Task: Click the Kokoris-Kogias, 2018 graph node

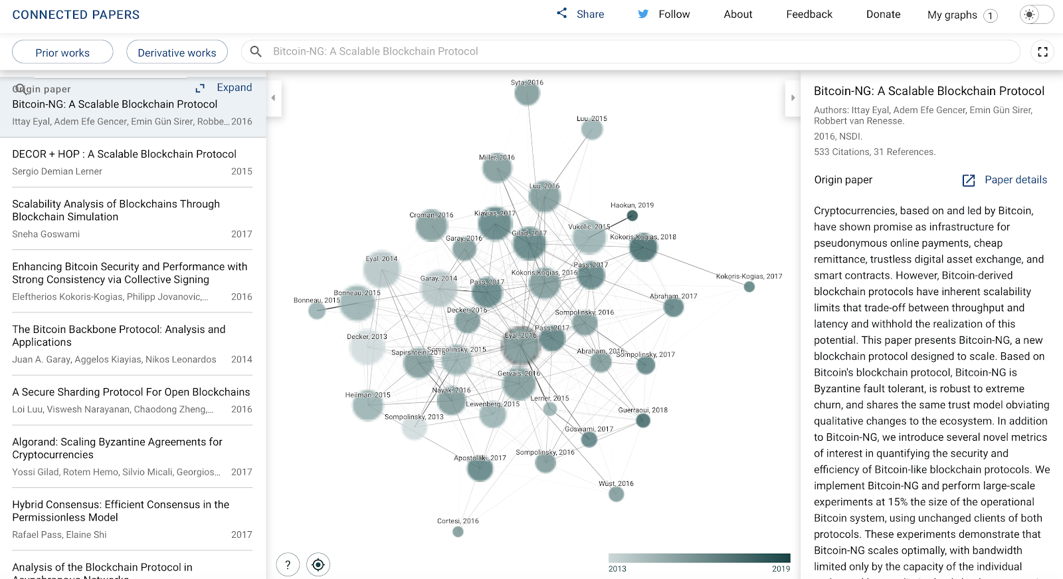Action: (x=644, y=247)
